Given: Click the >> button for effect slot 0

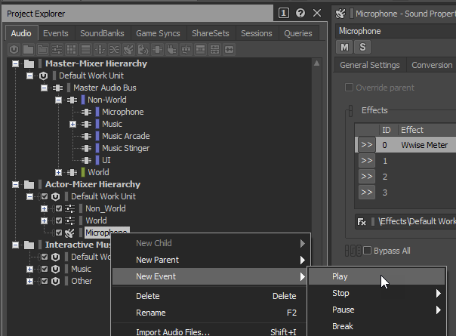Looking at the screenshot, I should 366,145.
